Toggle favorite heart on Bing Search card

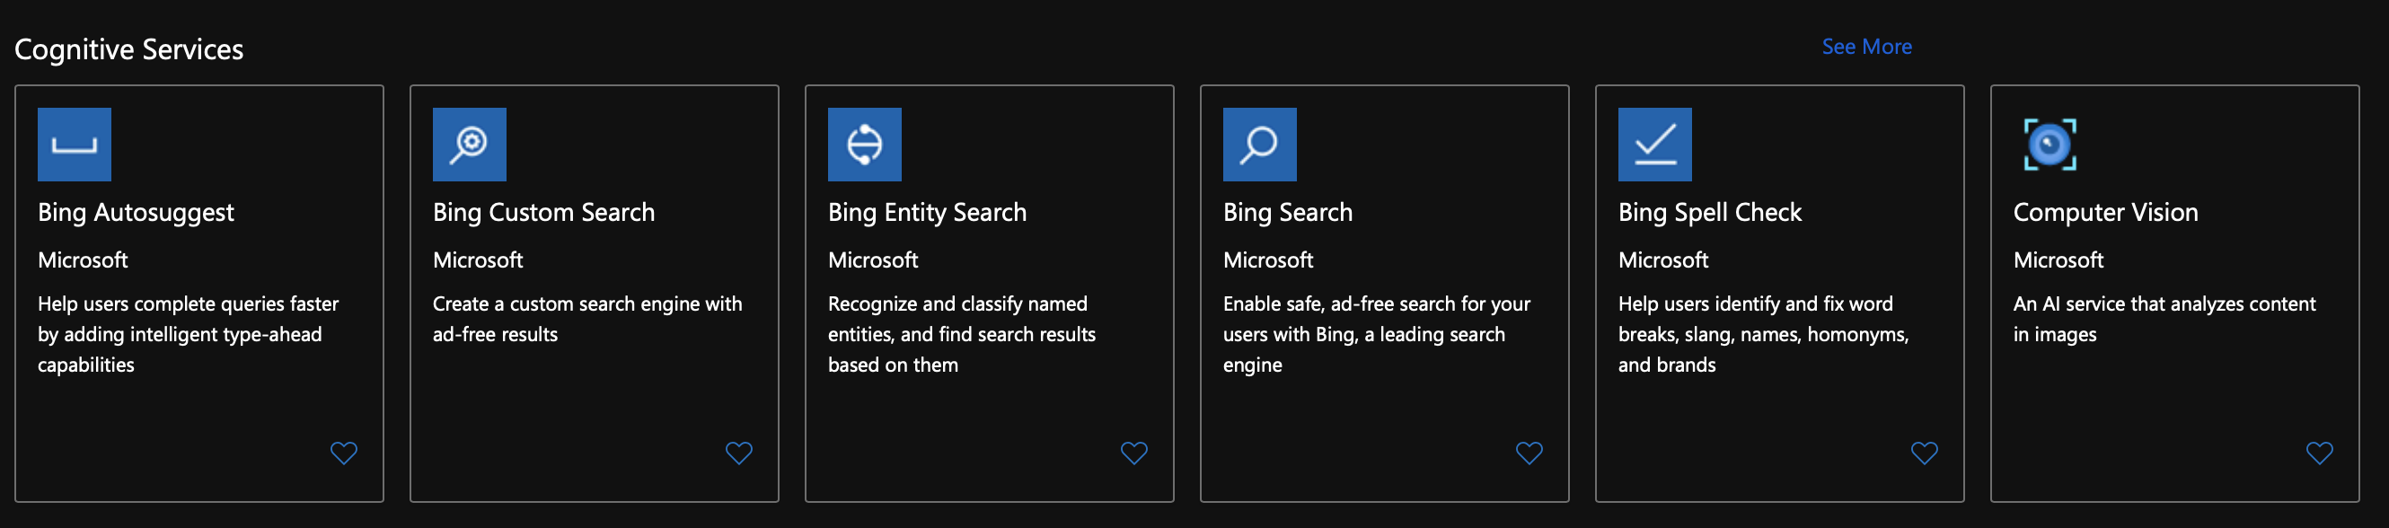(1529, 453)
